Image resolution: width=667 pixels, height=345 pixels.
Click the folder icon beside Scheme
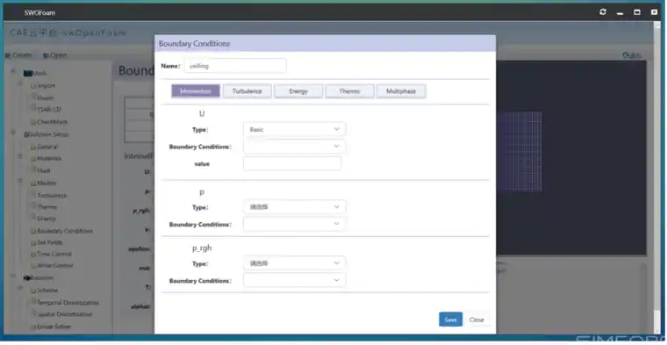point(33,291)
